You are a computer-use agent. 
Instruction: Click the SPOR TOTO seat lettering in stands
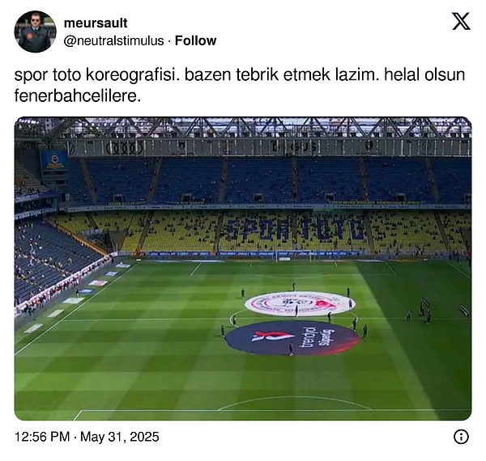[296, 229]
